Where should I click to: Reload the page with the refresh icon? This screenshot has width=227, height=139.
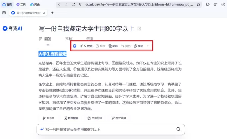(73, 5)
